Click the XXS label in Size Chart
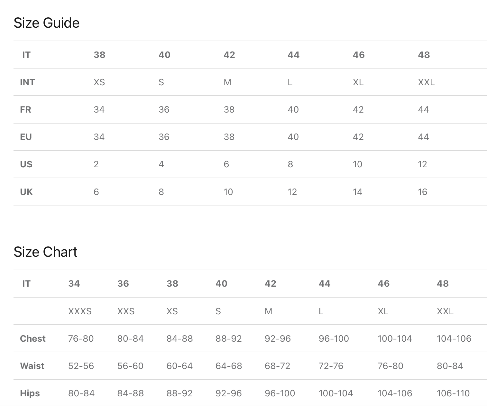The image size is (487, 406). coord(126,311)
